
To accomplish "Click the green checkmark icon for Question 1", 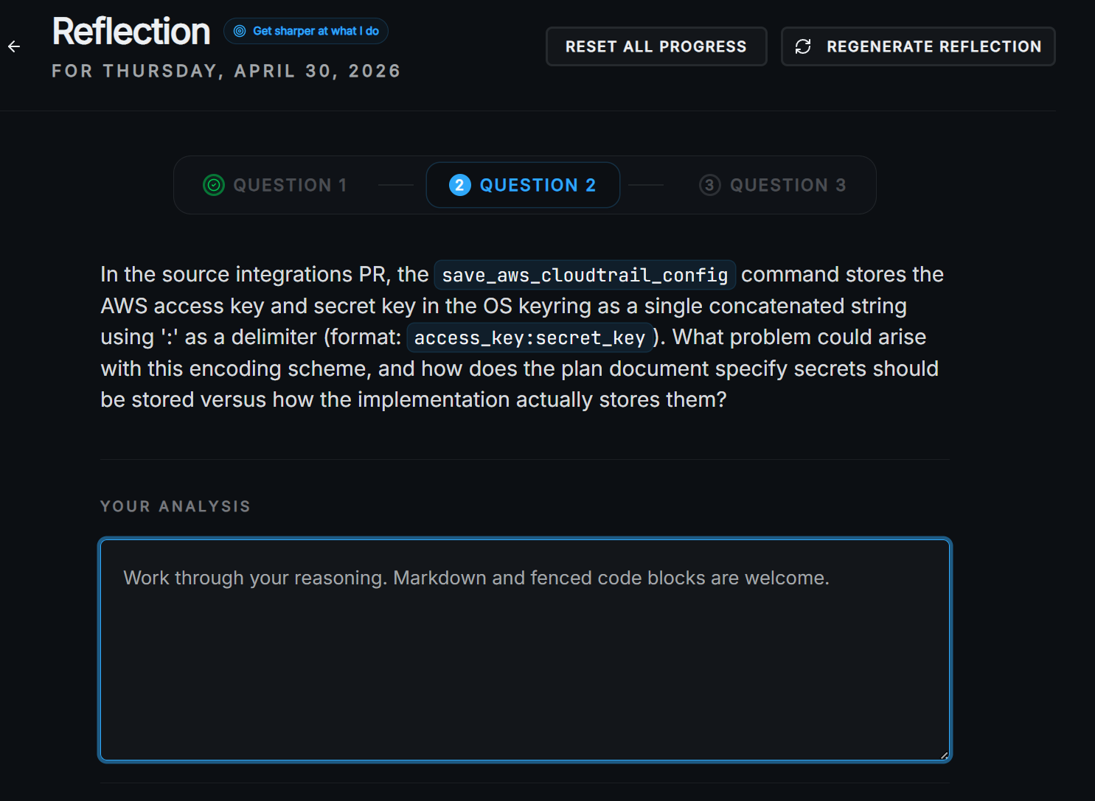I will click(214, 185).
